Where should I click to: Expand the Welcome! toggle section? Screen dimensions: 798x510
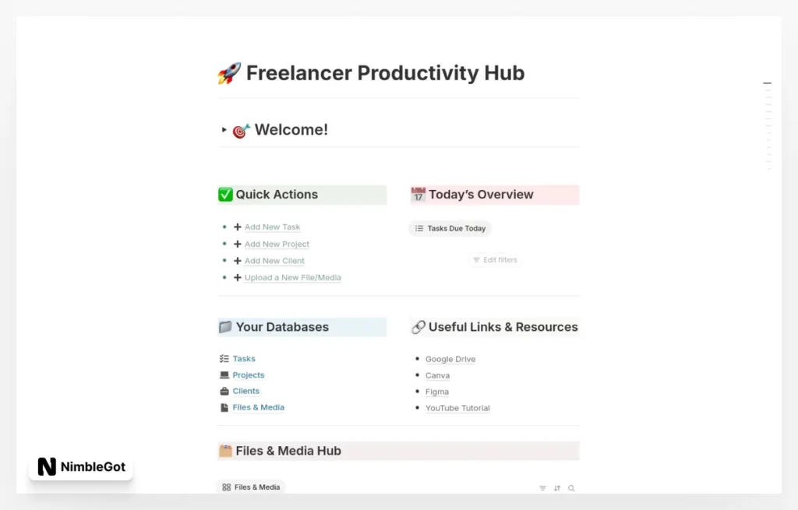pyautogui.click(x=224, y=130)
